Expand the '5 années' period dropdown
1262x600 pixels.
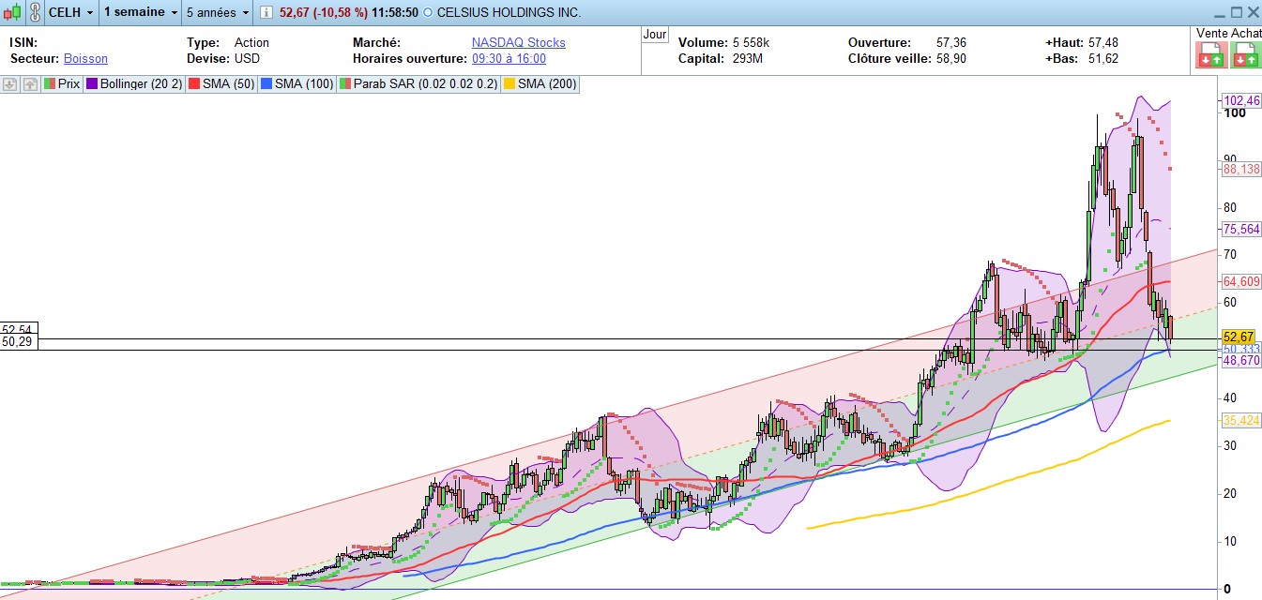pyautogui.click(x=218, y=12)
